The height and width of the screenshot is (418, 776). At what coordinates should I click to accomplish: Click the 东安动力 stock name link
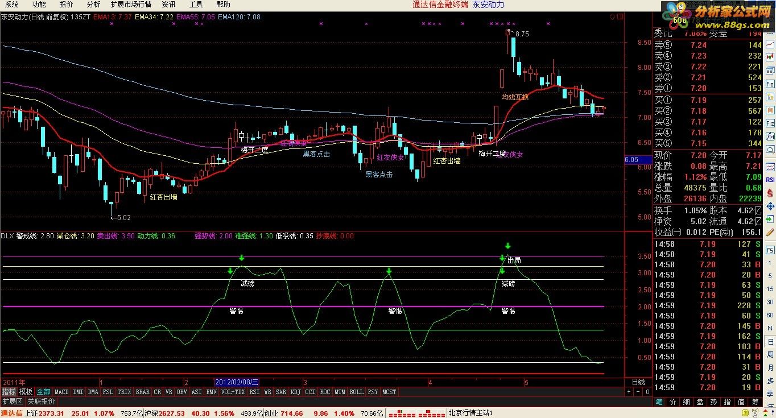click(489, 5)
